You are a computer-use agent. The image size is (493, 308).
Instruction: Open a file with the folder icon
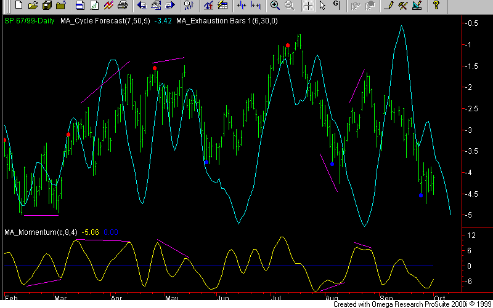[x=33, y=5]
